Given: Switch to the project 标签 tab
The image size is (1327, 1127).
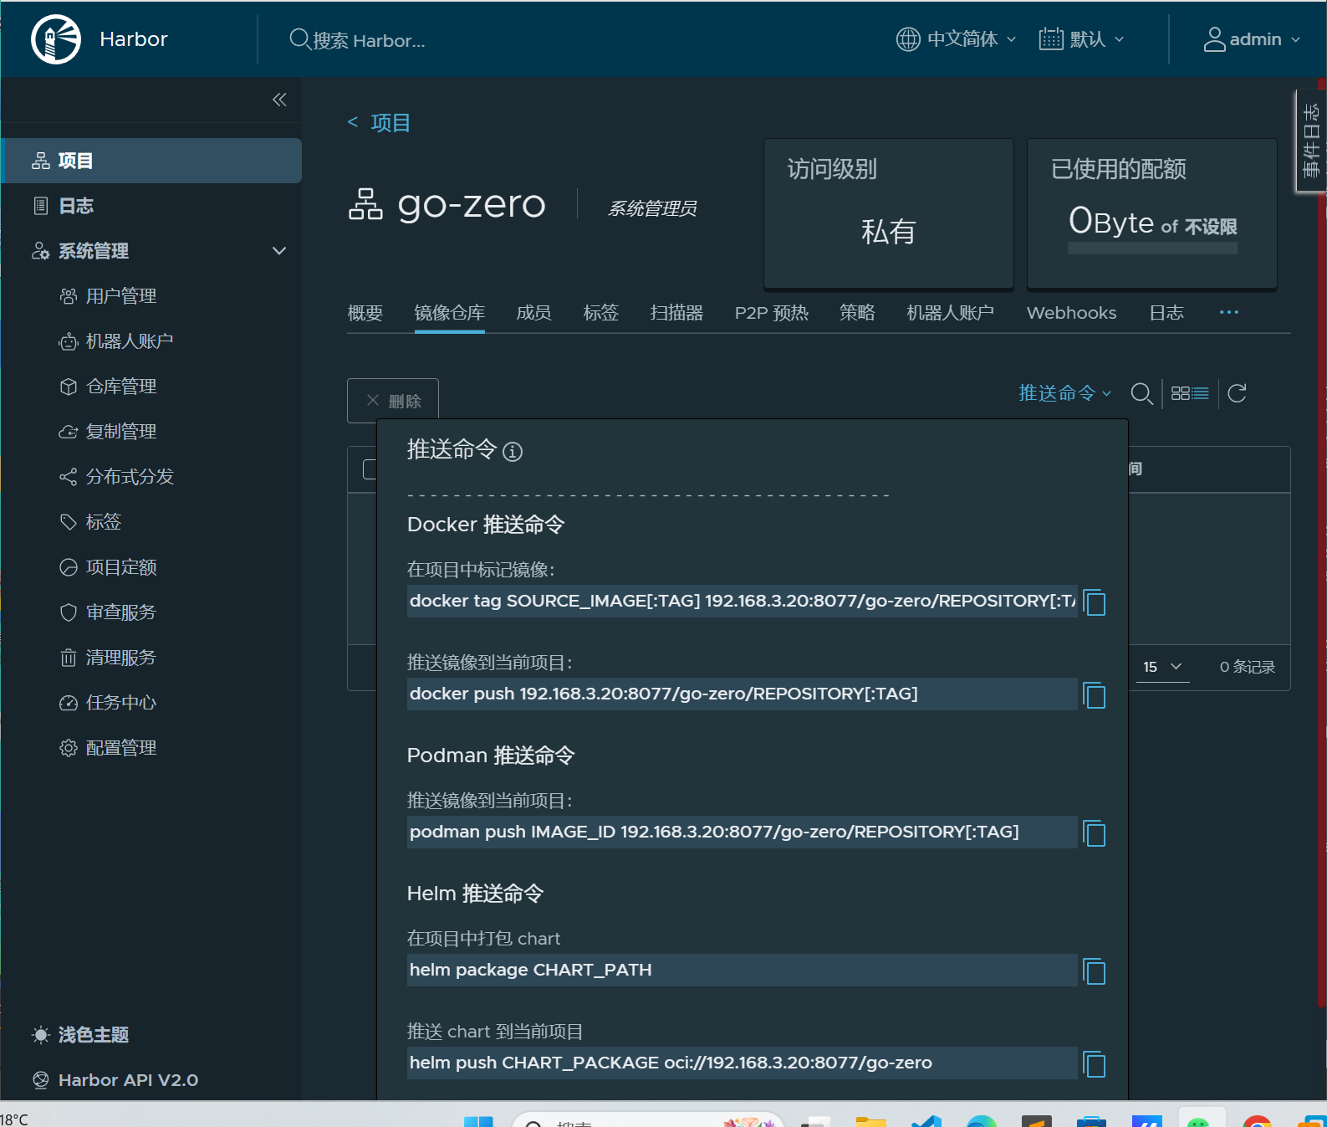Looking at the screenshot, I should point(600,313).
